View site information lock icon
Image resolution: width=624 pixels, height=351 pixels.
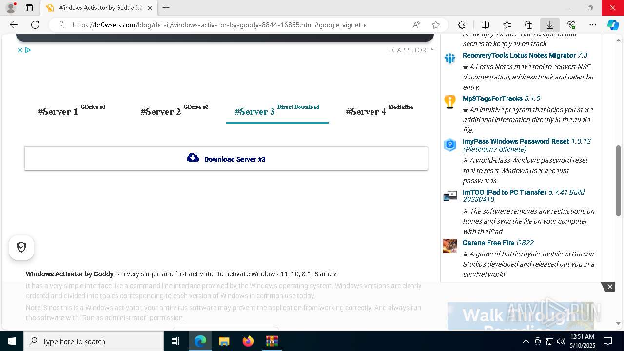61,25
